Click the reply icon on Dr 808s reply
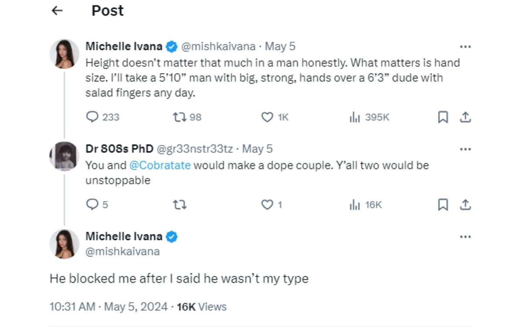The height and width of the screenshot is (327, 523). [x=92, y=204]
